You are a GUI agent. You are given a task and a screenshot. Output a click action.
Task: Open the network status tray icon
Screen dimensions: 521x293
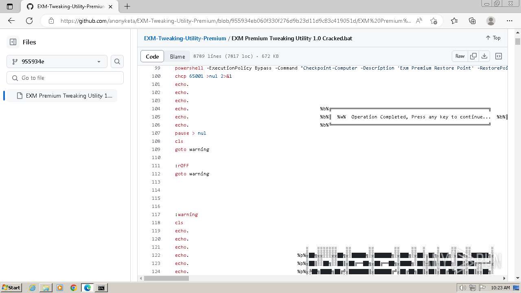pyautogui.click(x=473, y=288)
